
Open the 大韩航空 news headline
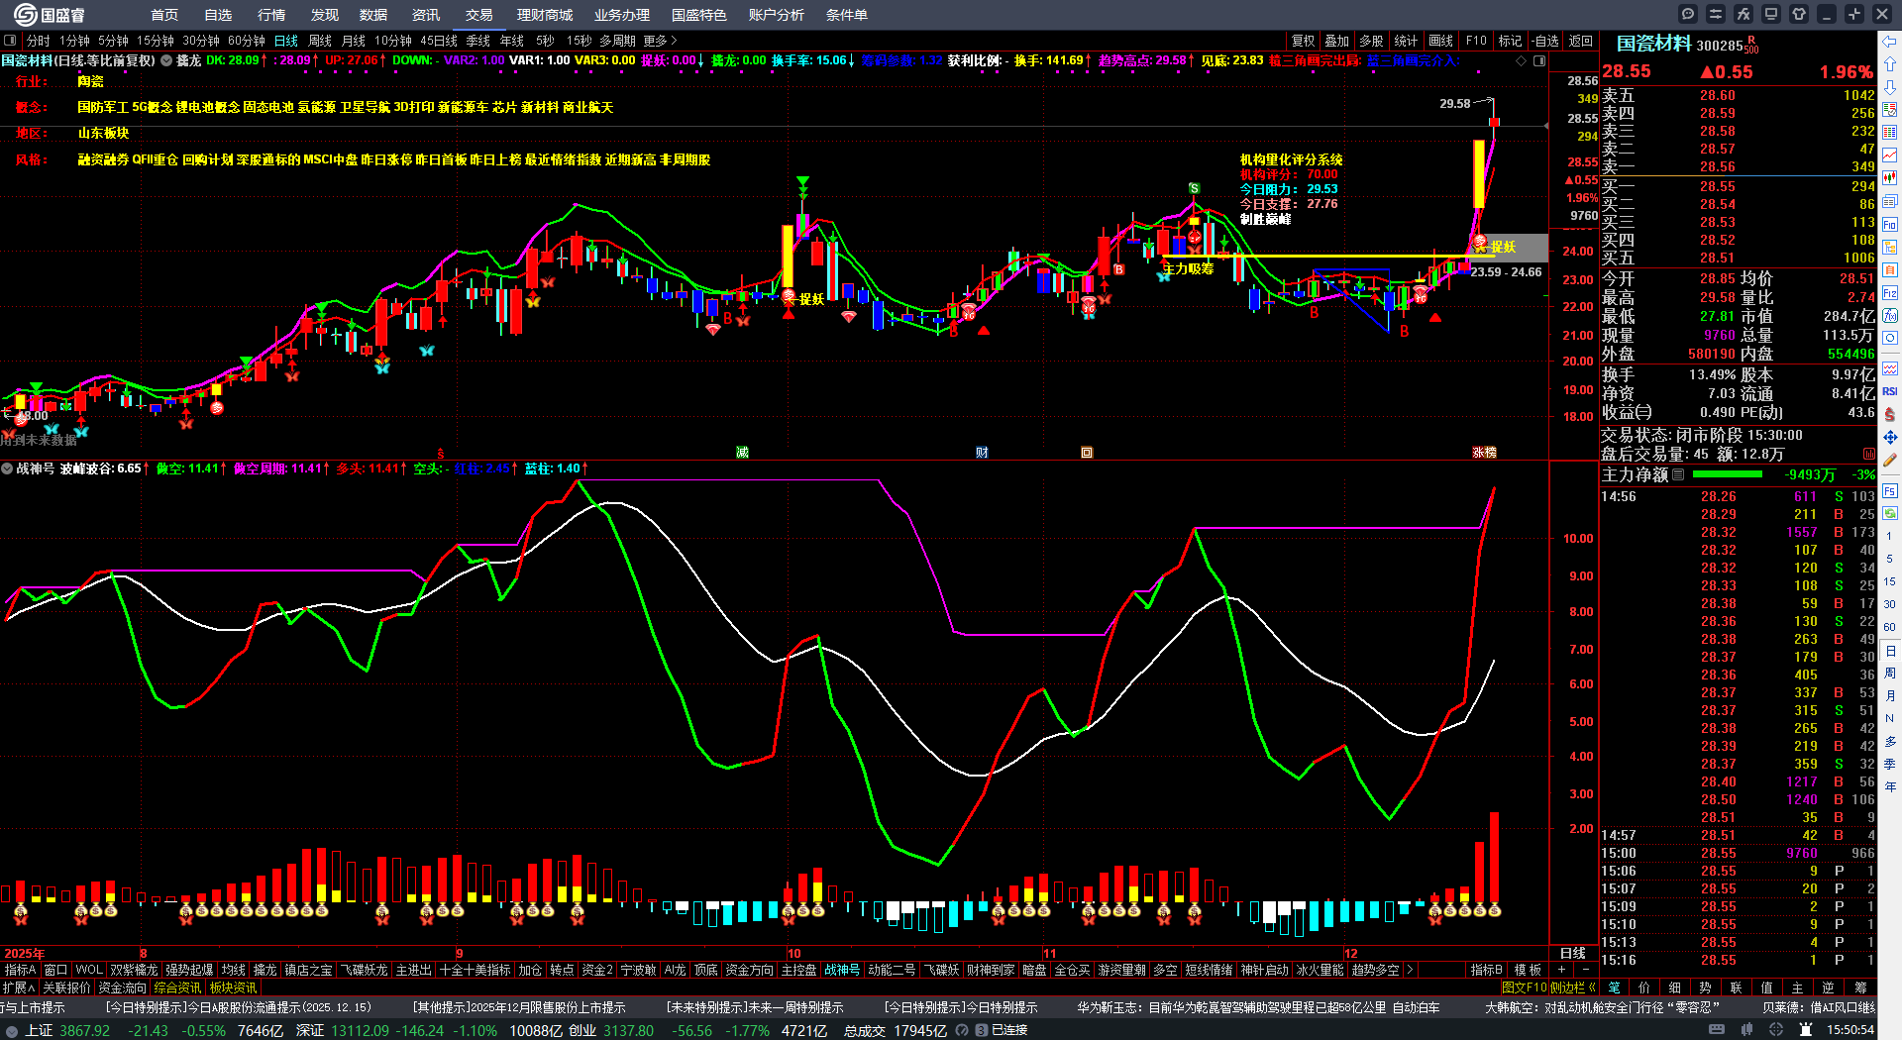point(1603,1007)
